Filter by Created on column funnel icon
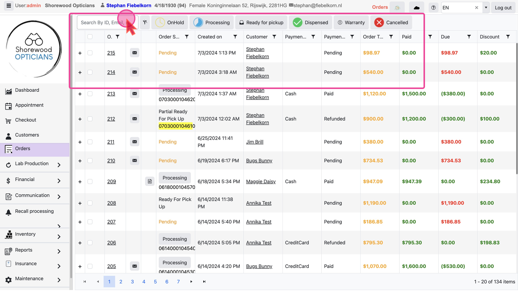The width and height of the screenshot is (518, 297). 235,37
